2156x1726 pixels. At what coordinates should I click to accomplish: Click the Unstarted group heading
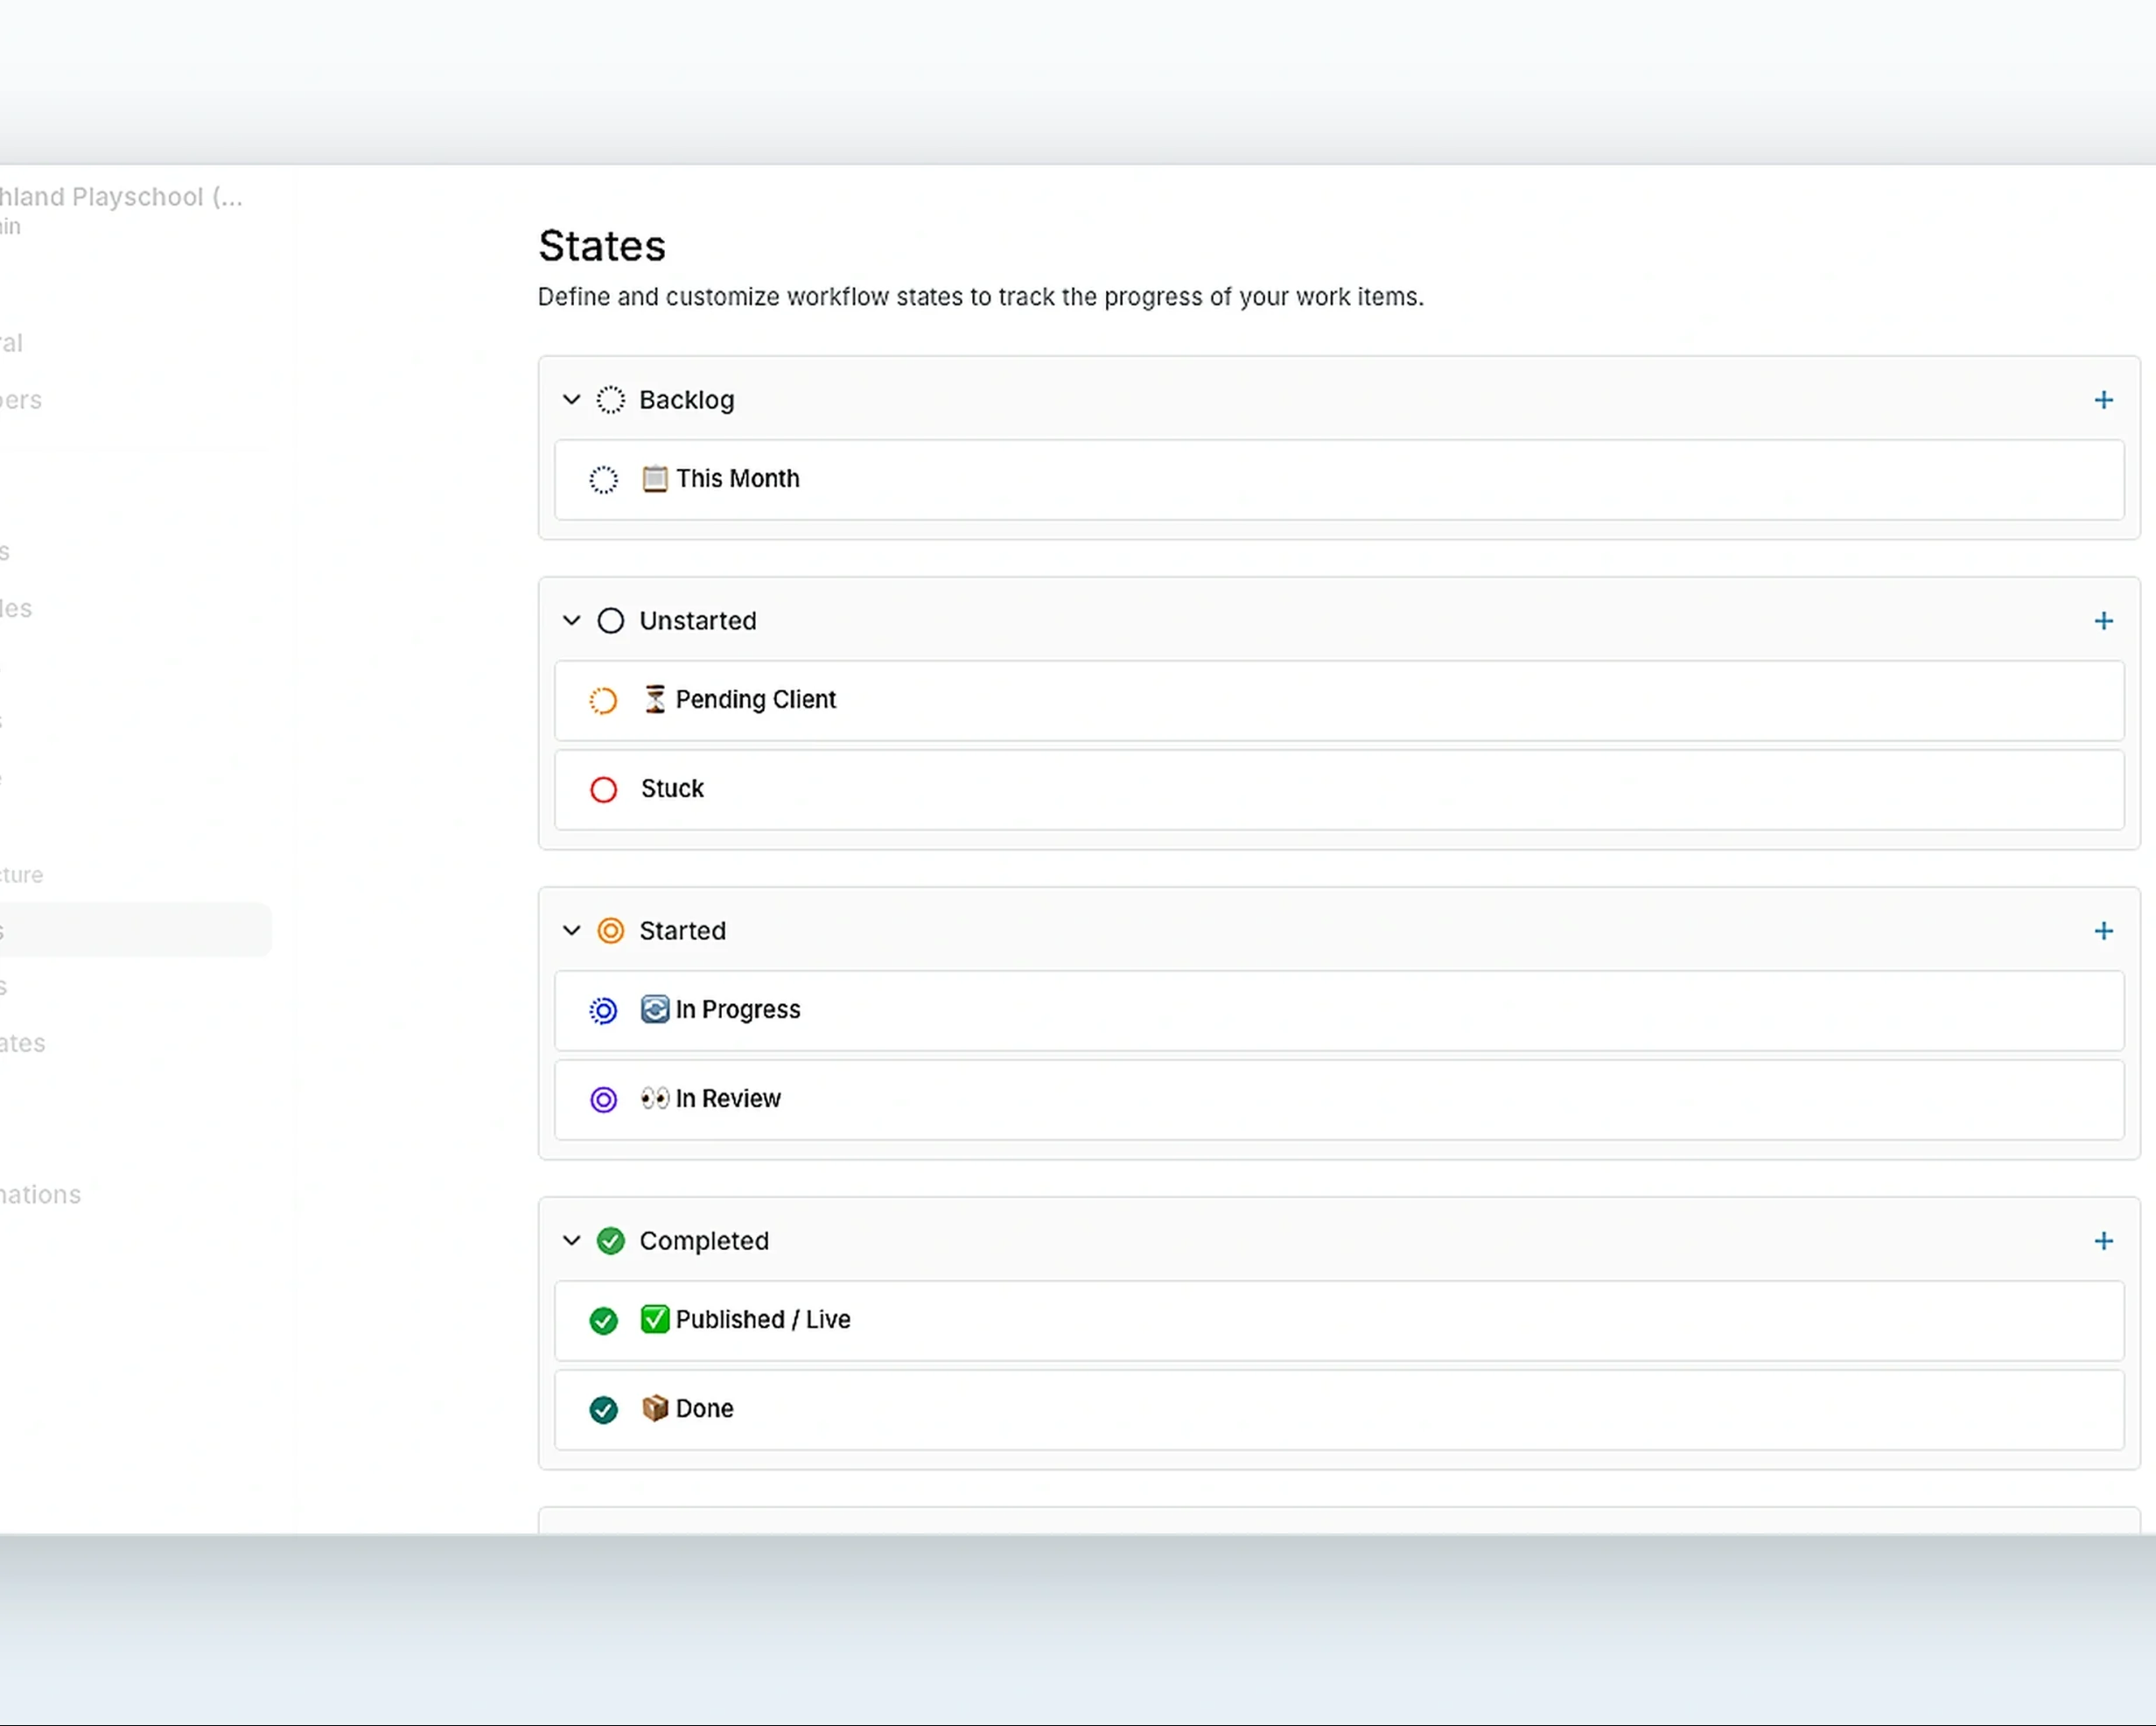click(698, 621)
